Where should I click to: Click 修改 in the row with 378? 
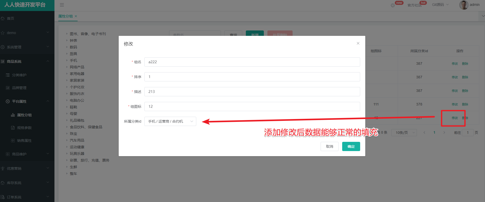(455, 104)
